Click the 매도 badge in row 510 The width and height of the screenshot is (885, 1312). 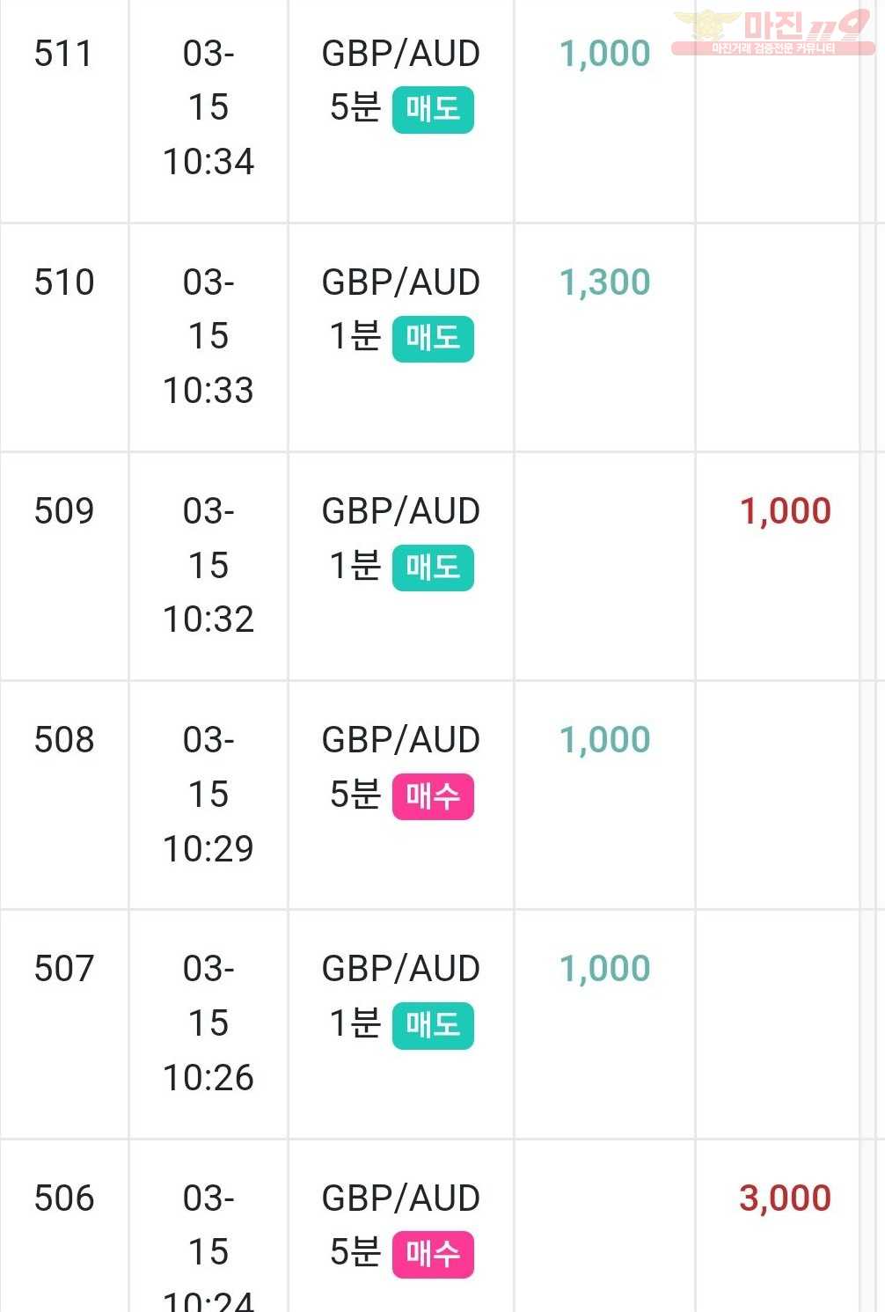(433, 339)
